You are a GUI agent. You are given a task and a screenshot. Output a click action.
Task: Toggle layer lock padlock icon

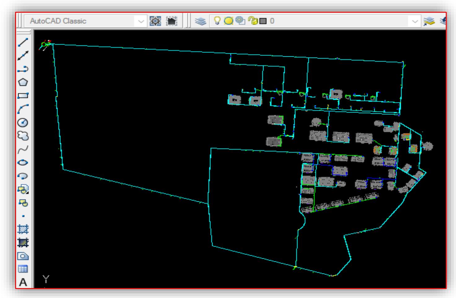pos(253,21)
